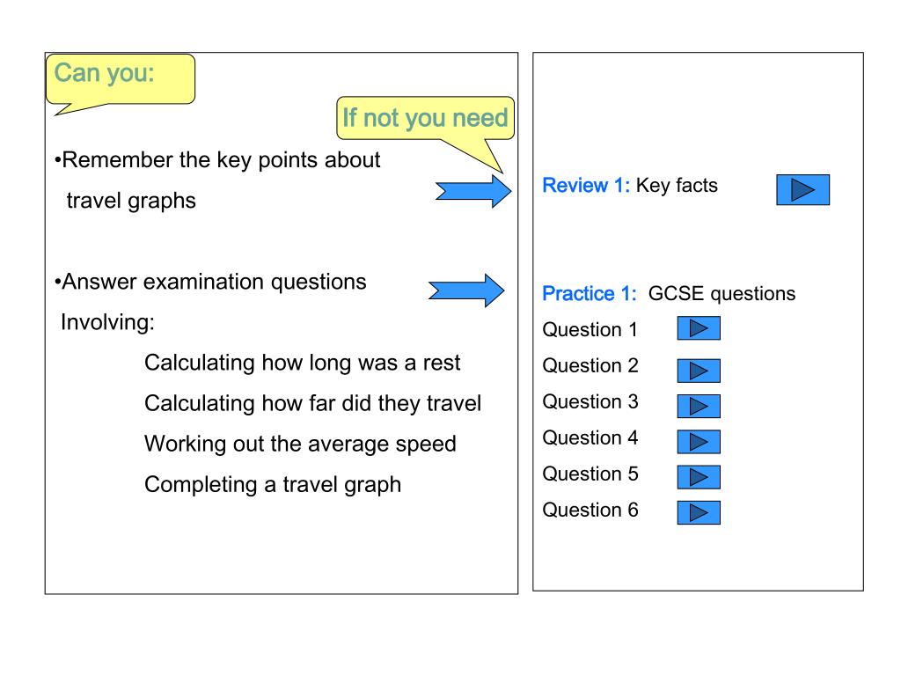Click the blue arrow pointing to Review 1
This screenshot has height=676, width=901.
click(473, 191)
